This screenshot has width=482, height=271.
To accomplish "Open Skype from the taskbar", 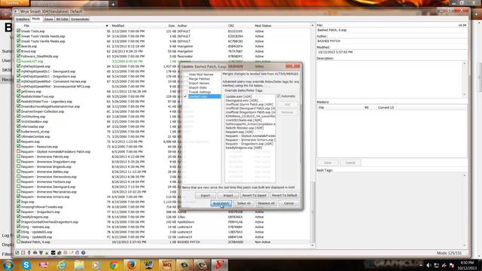I will pos(26,265).
